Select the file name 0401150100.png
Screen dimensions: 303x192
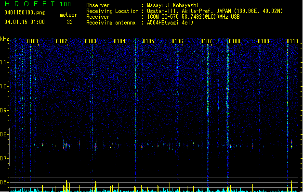25,12
